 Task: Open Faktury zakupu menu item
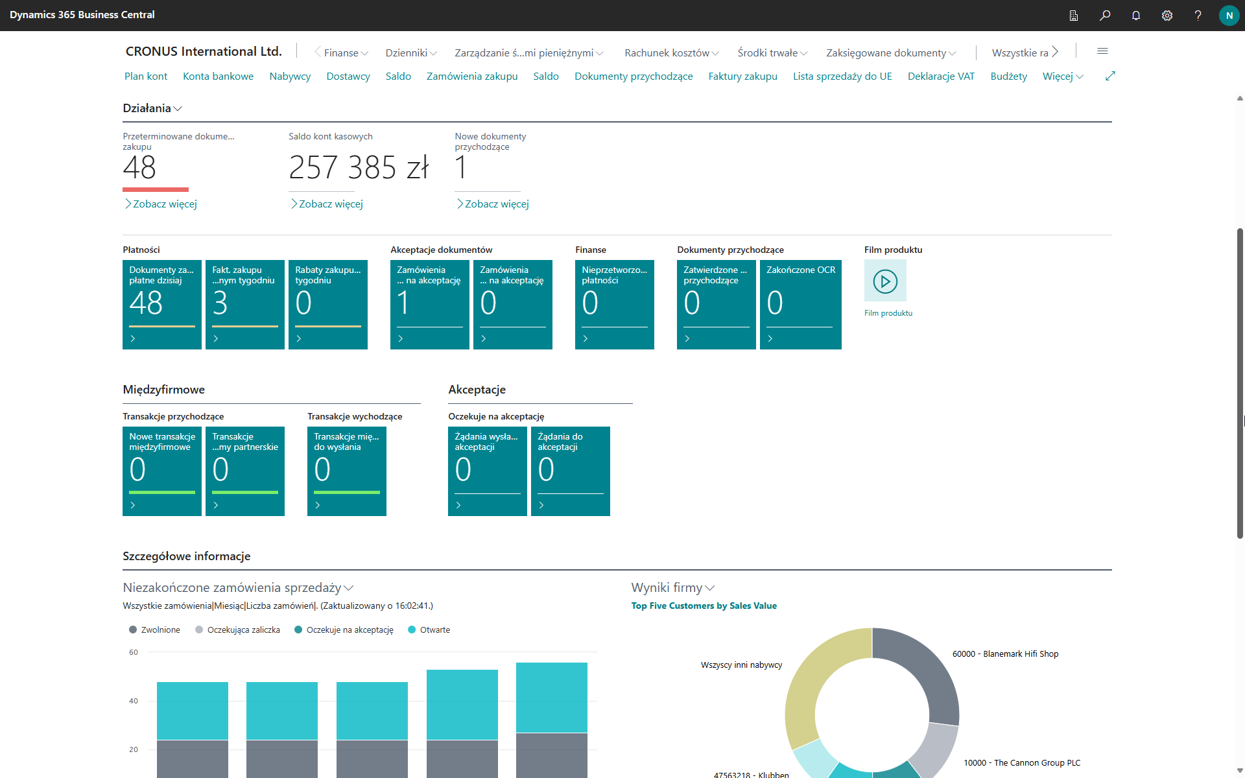tap(742, 77)
